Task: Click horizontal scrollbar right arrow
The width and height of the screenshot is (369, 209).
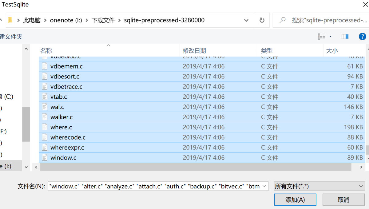Action: (361, 167)
